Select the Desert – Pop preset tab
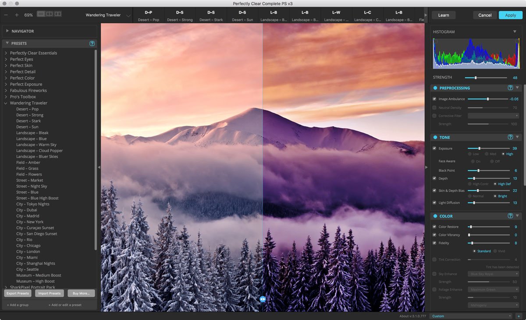The width and height of the screenshot is (526, 320). [149, 15]
